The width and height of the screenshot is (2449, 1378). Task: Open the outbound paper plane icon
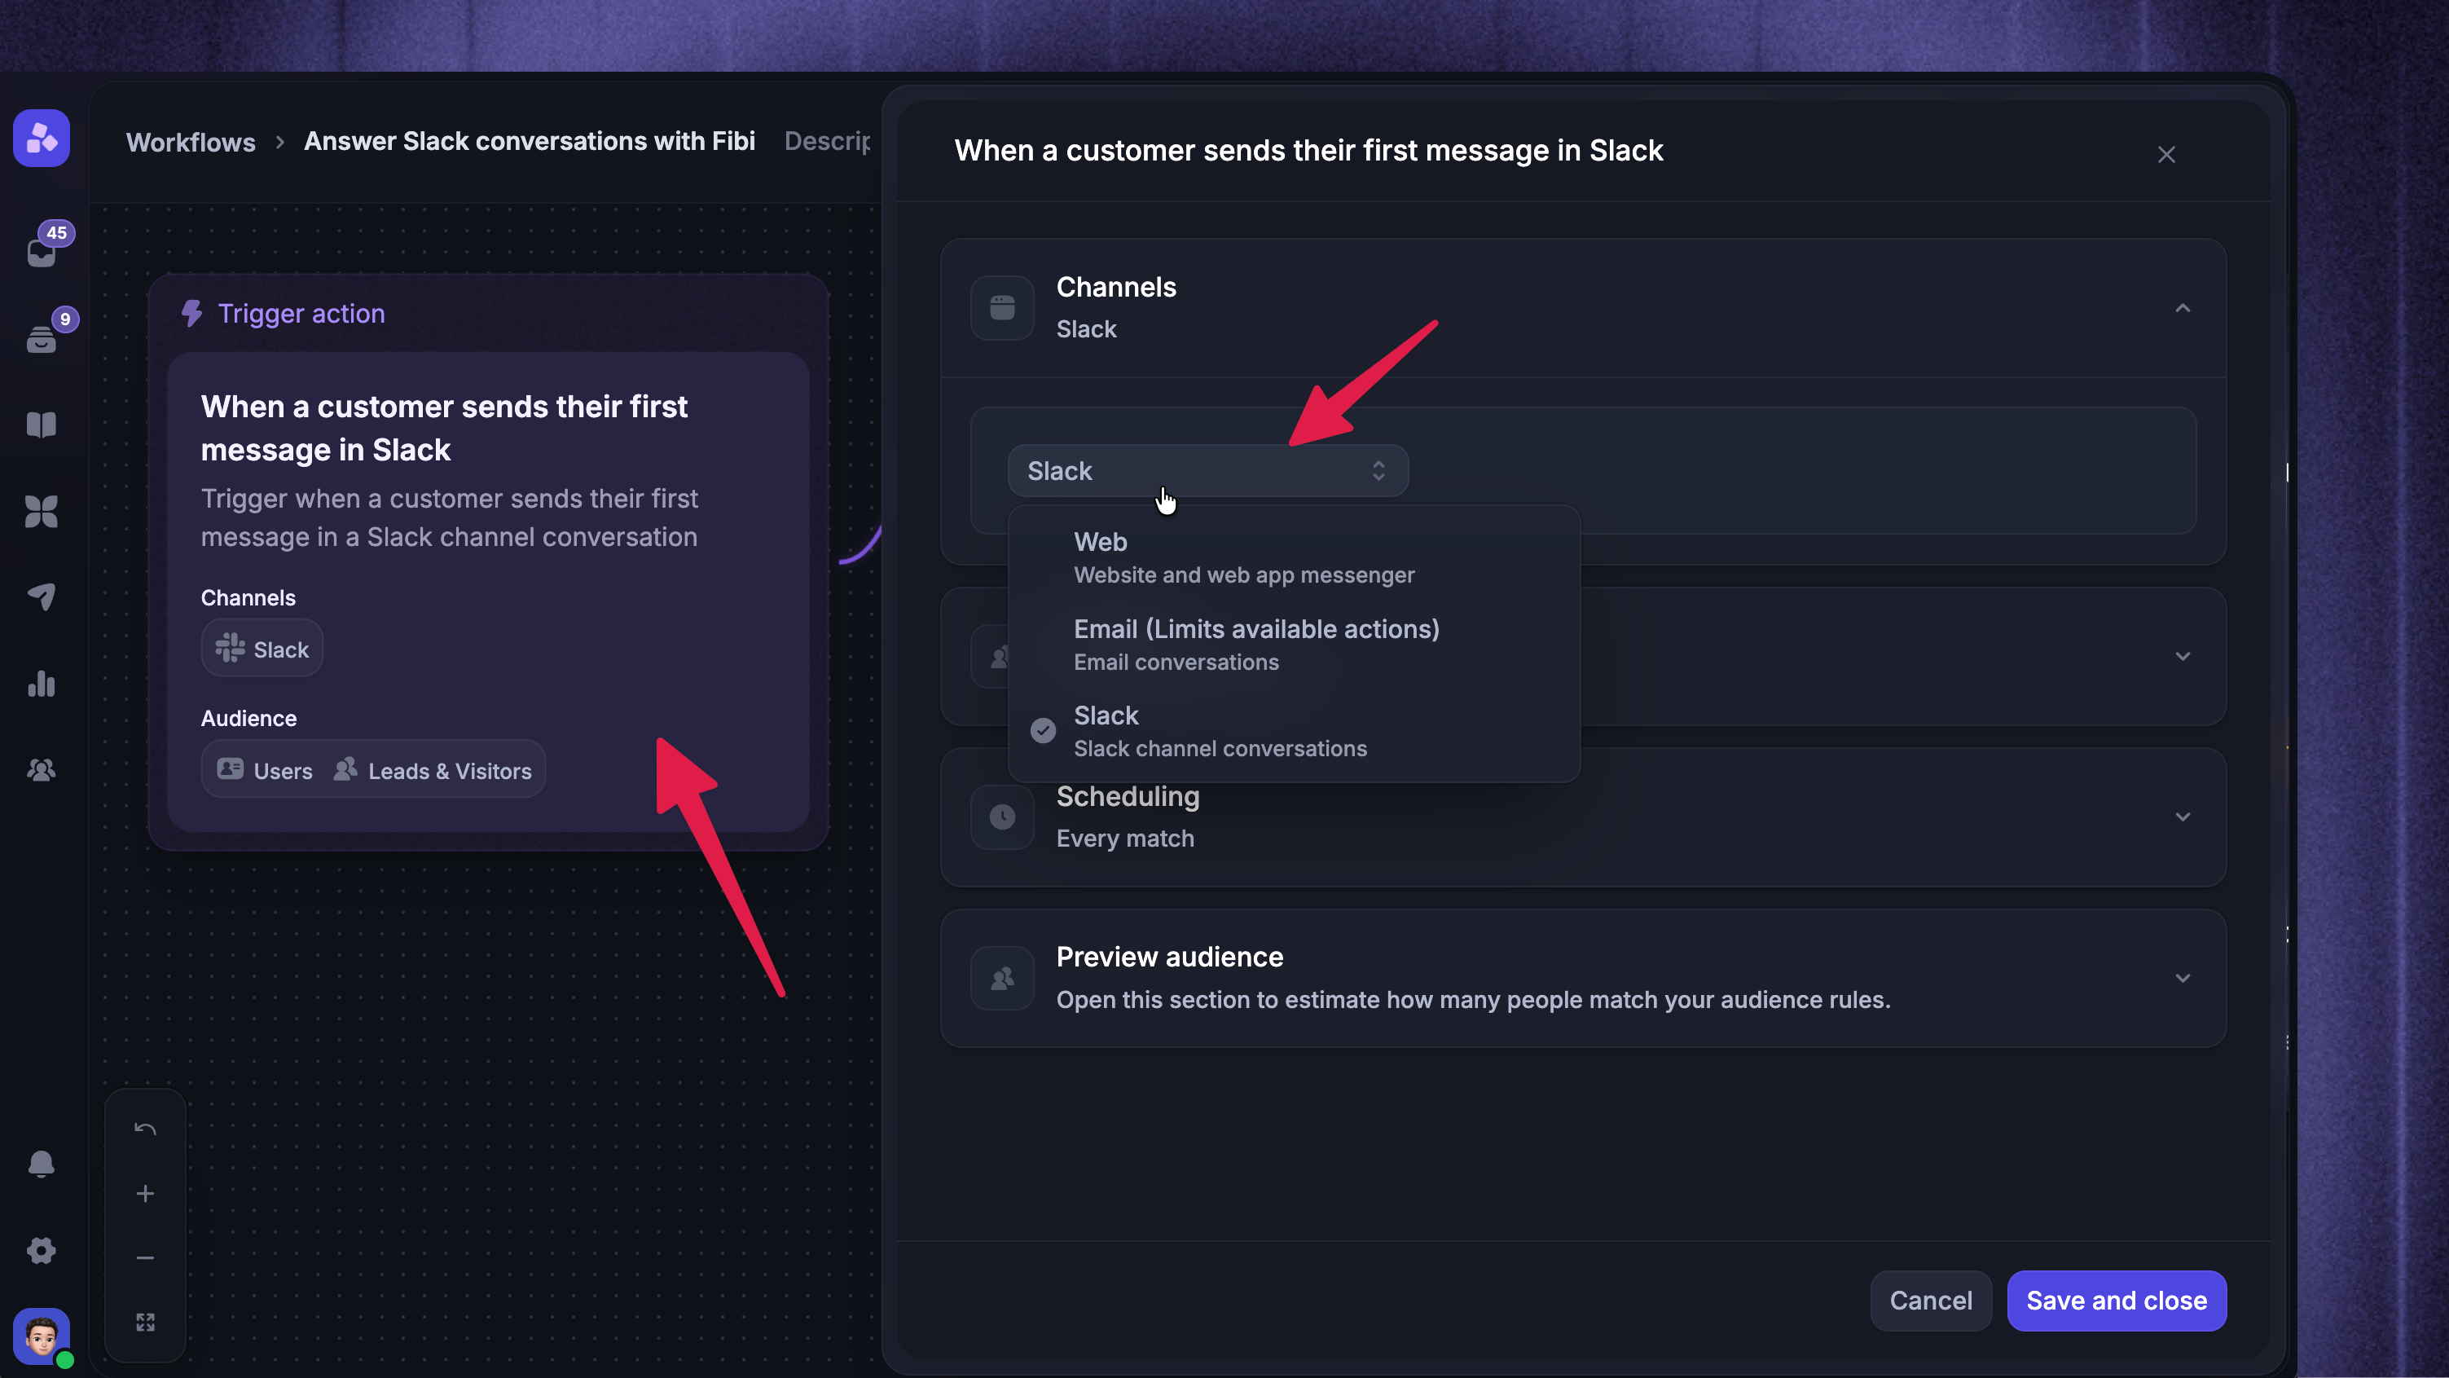41,597
